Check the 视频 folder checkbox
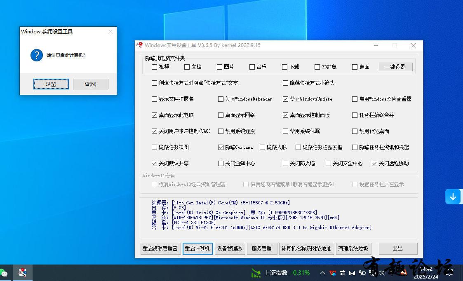The image size is (463, 281). click(154, 67)
